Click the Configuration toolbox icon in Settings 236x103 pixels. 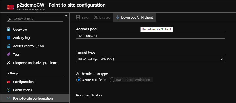(8, 82)
